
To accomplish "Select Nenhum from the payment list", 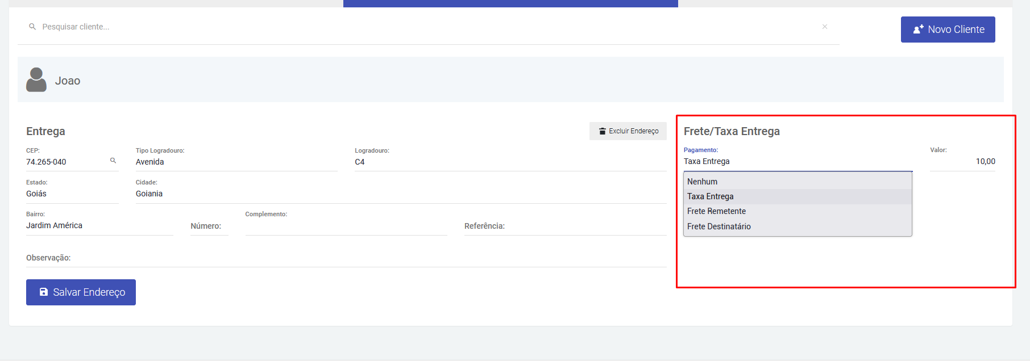I will tap(703, 182).
